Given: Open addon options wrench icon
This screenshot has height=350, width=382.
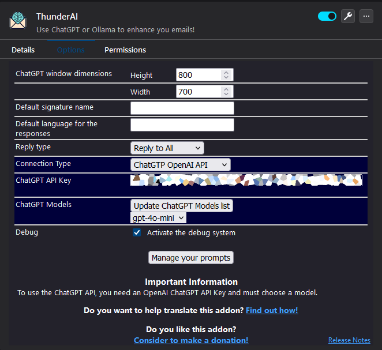Looking at the screenshot, I should click(x=347, y=16).
